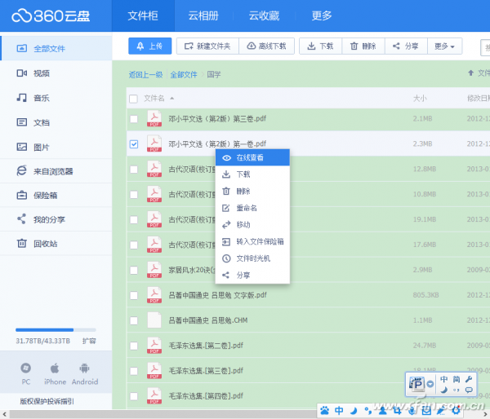
Task: Choose 转入文件保险箱 from the context menu
Action: pyautogui.click(x=252, y=241)
